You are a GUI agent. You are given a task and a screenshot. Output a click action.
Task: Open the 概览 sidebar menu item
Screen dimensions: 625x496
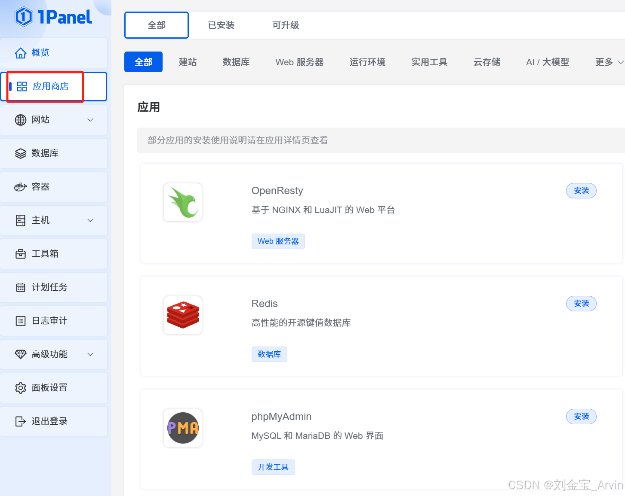(x=54, y=53)
